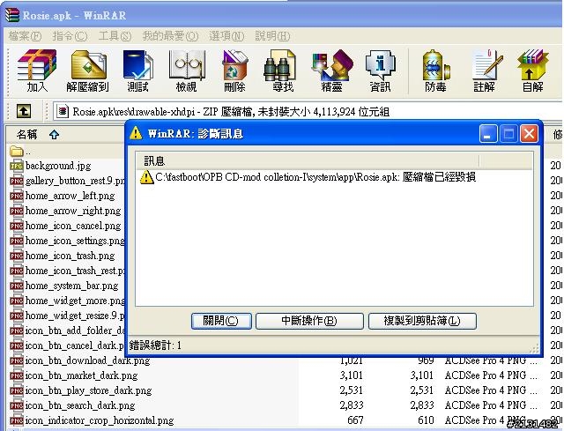Click the Close (關閉) button in dialog
564x431 pixels.
tap(221, 321)
